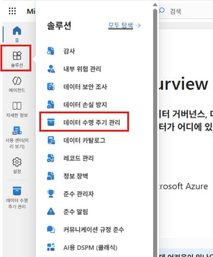Screen dimensions: 213x257
Task: Click the 검색 search field
Action: (186, 11)
